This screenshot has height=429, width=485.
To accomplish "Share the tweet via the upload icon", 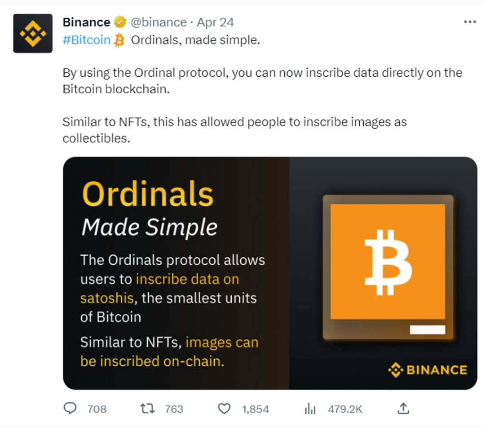I will click(403, 409).
